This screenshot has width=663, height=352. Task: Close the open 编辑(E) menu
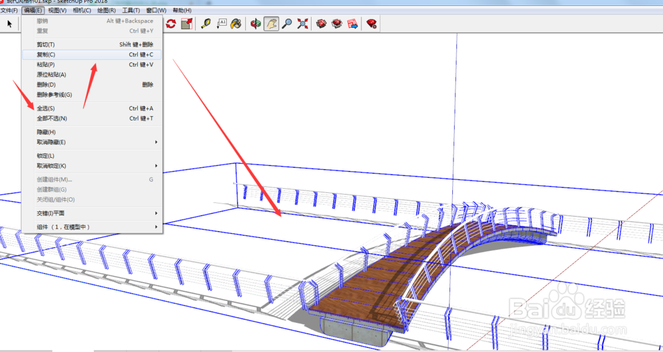pos(33,10)
